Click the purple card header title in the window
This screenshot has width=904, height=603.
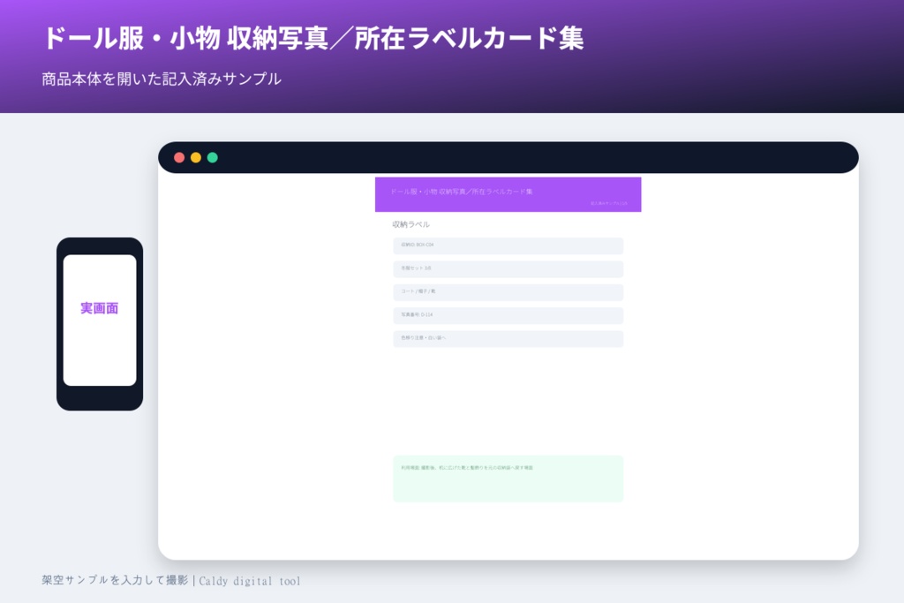point(461,192)
